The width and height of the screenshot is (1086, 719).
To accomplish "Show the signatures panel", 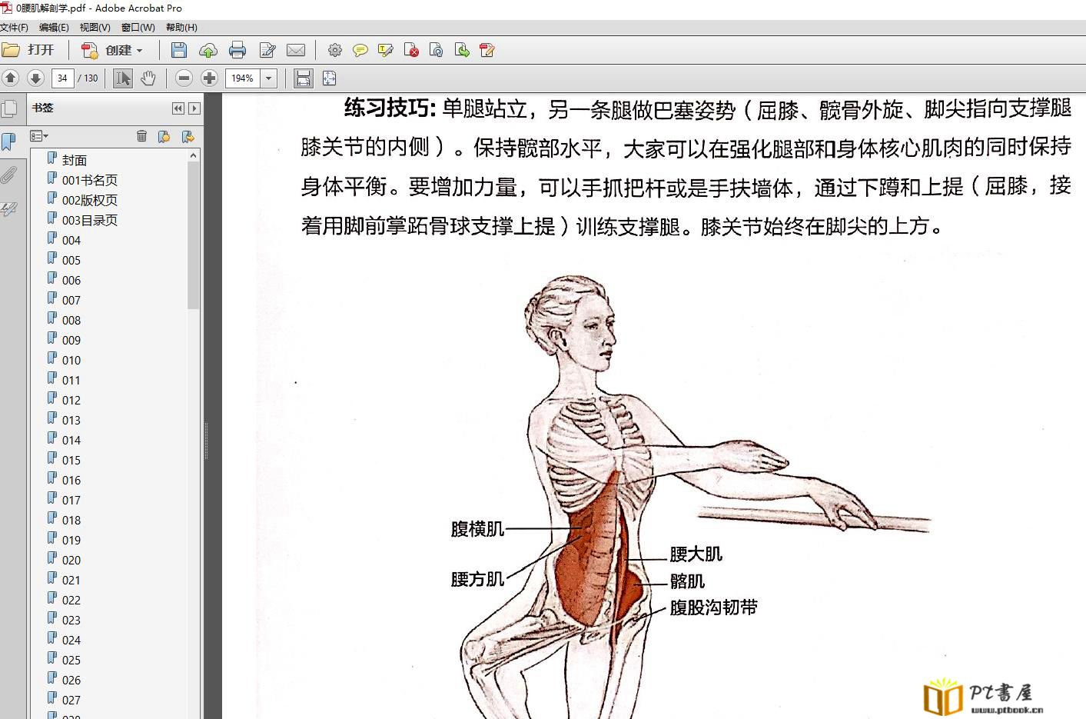I will point(9,208).
